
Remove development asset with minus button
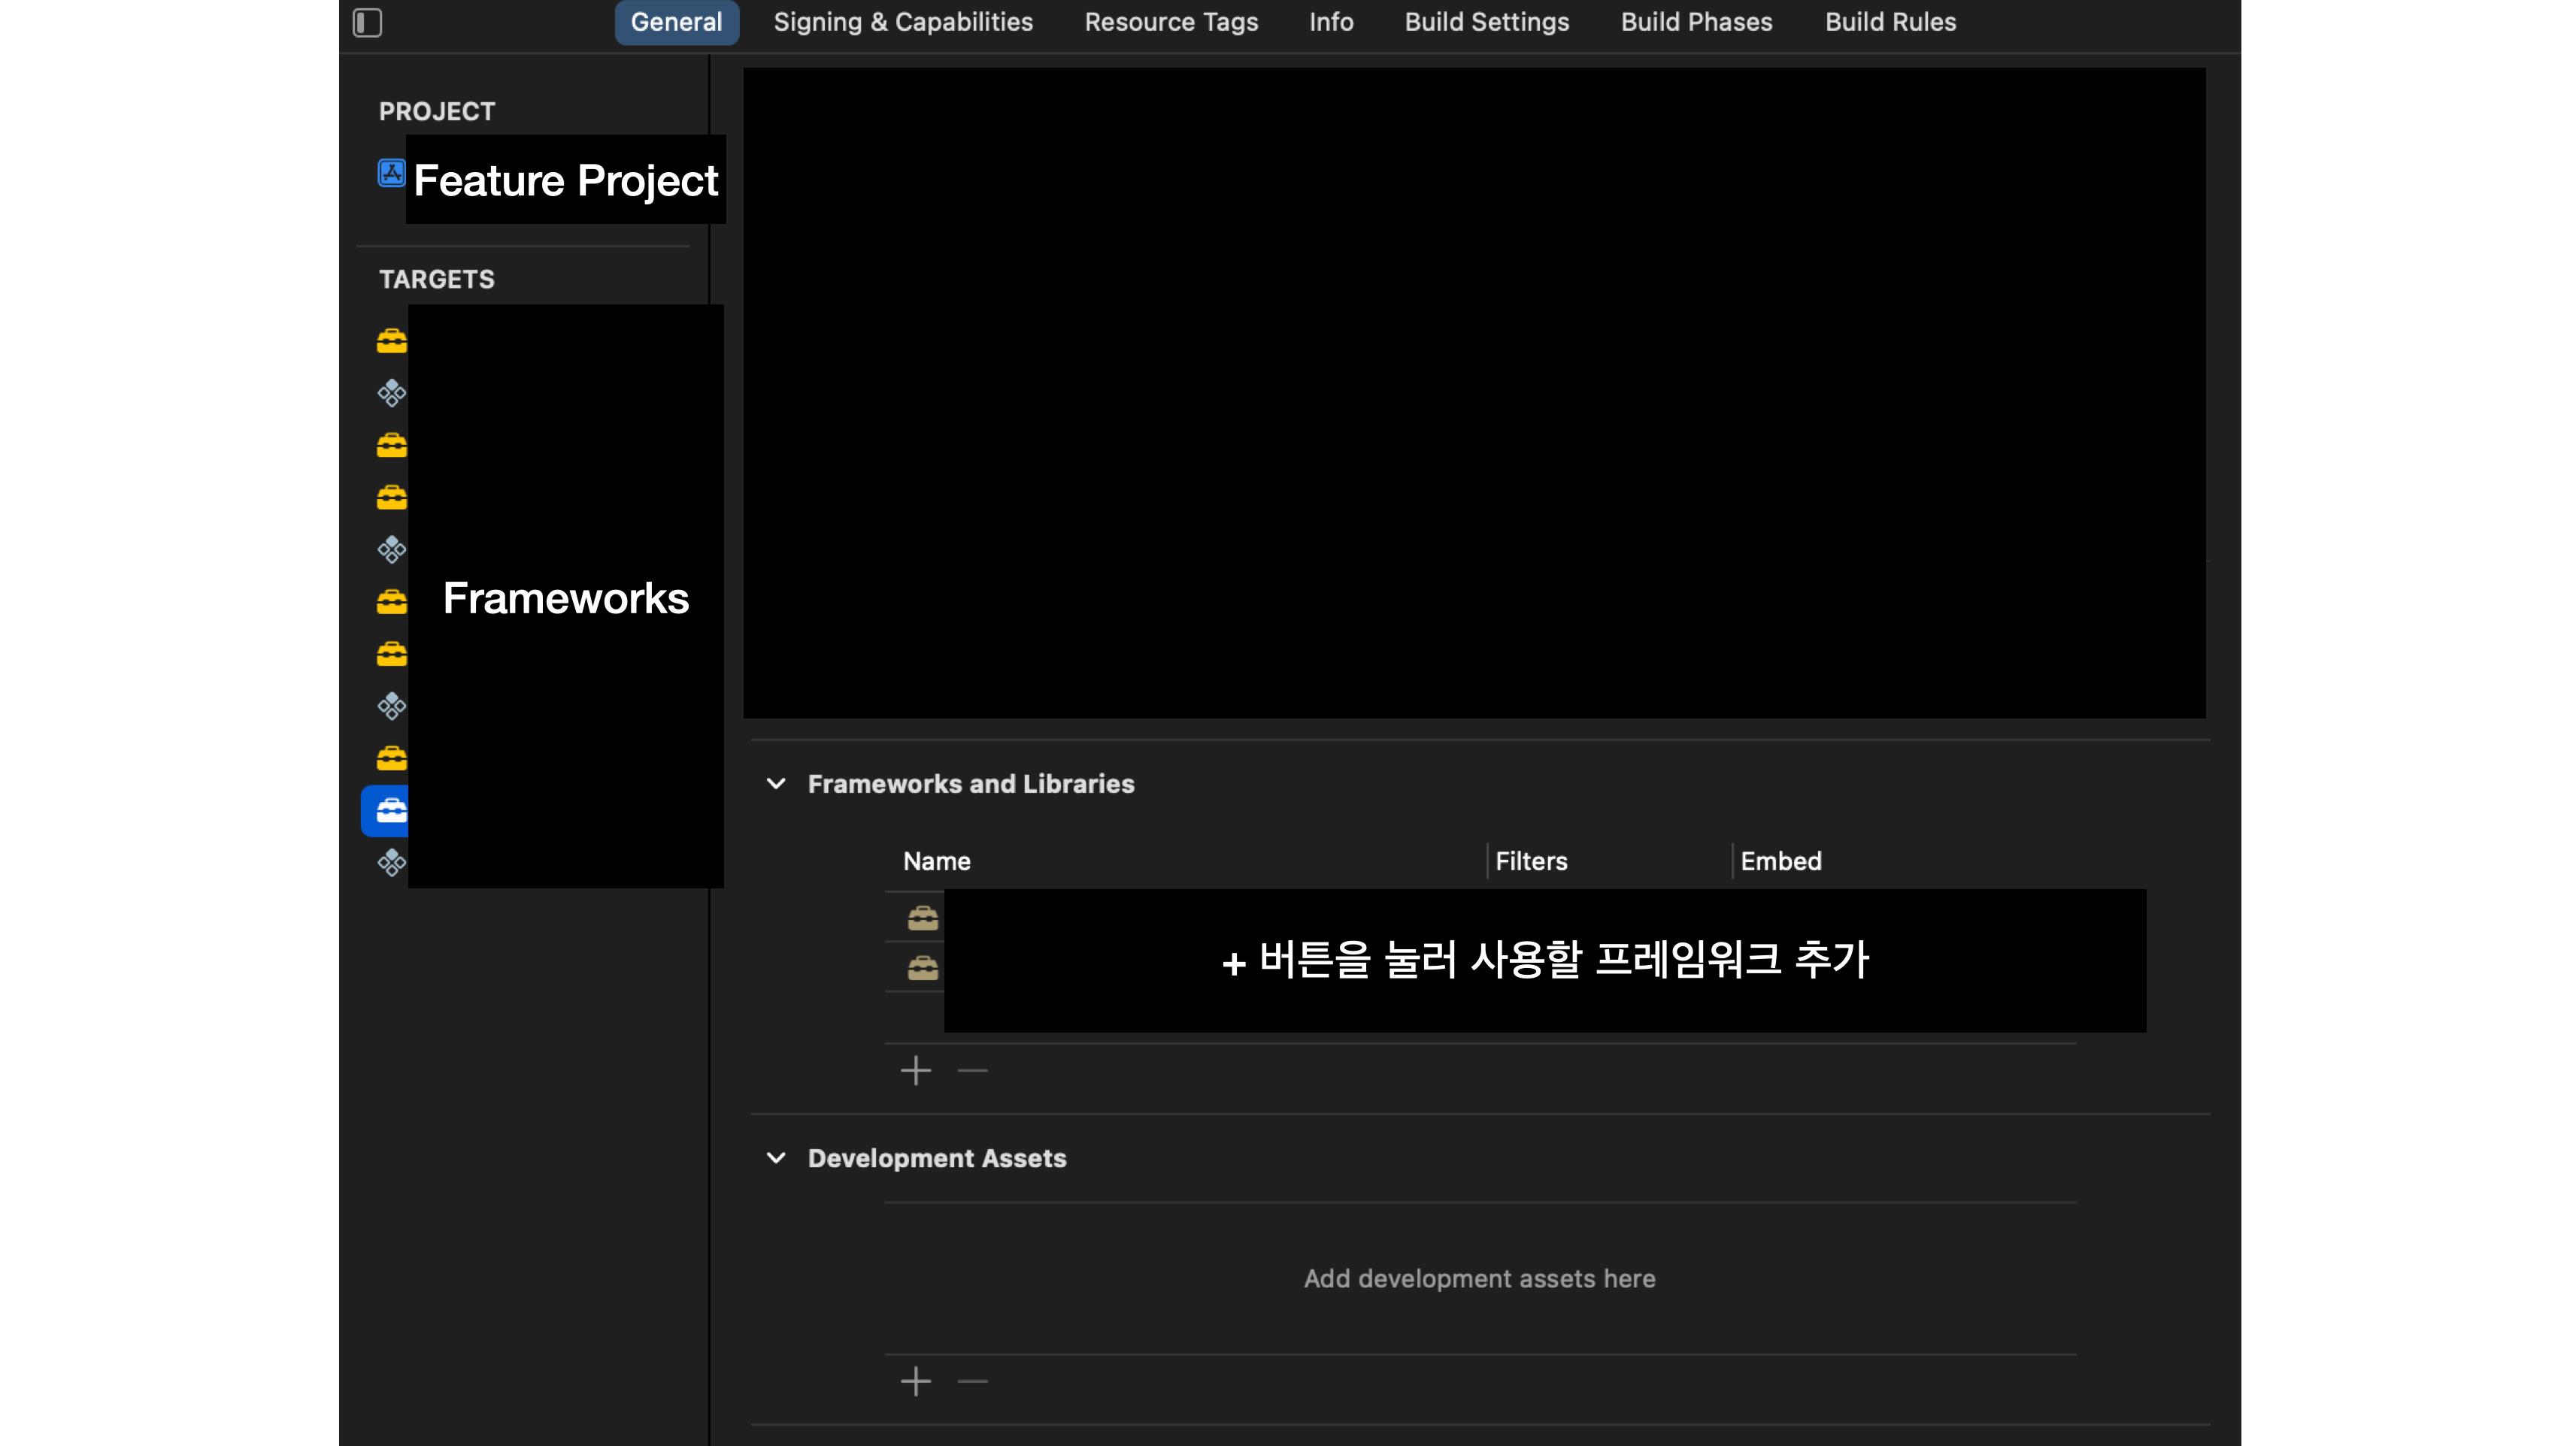[972, 1381]
